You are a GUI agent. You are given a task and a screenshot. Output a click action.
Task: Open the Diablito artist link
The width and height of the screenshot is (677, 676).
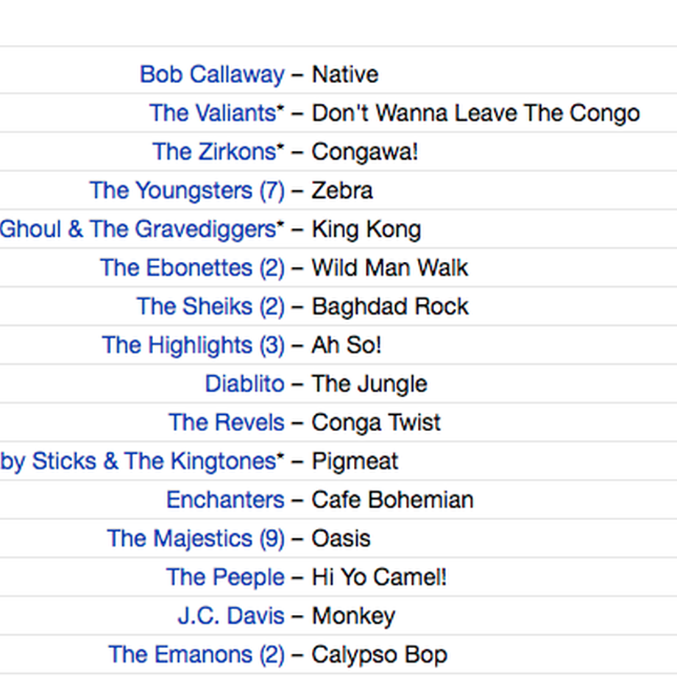coord(245,384)
